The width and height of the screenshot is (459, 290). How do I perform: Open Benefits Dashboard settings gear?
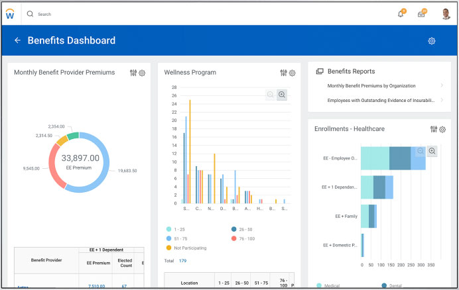pos(432,41)
